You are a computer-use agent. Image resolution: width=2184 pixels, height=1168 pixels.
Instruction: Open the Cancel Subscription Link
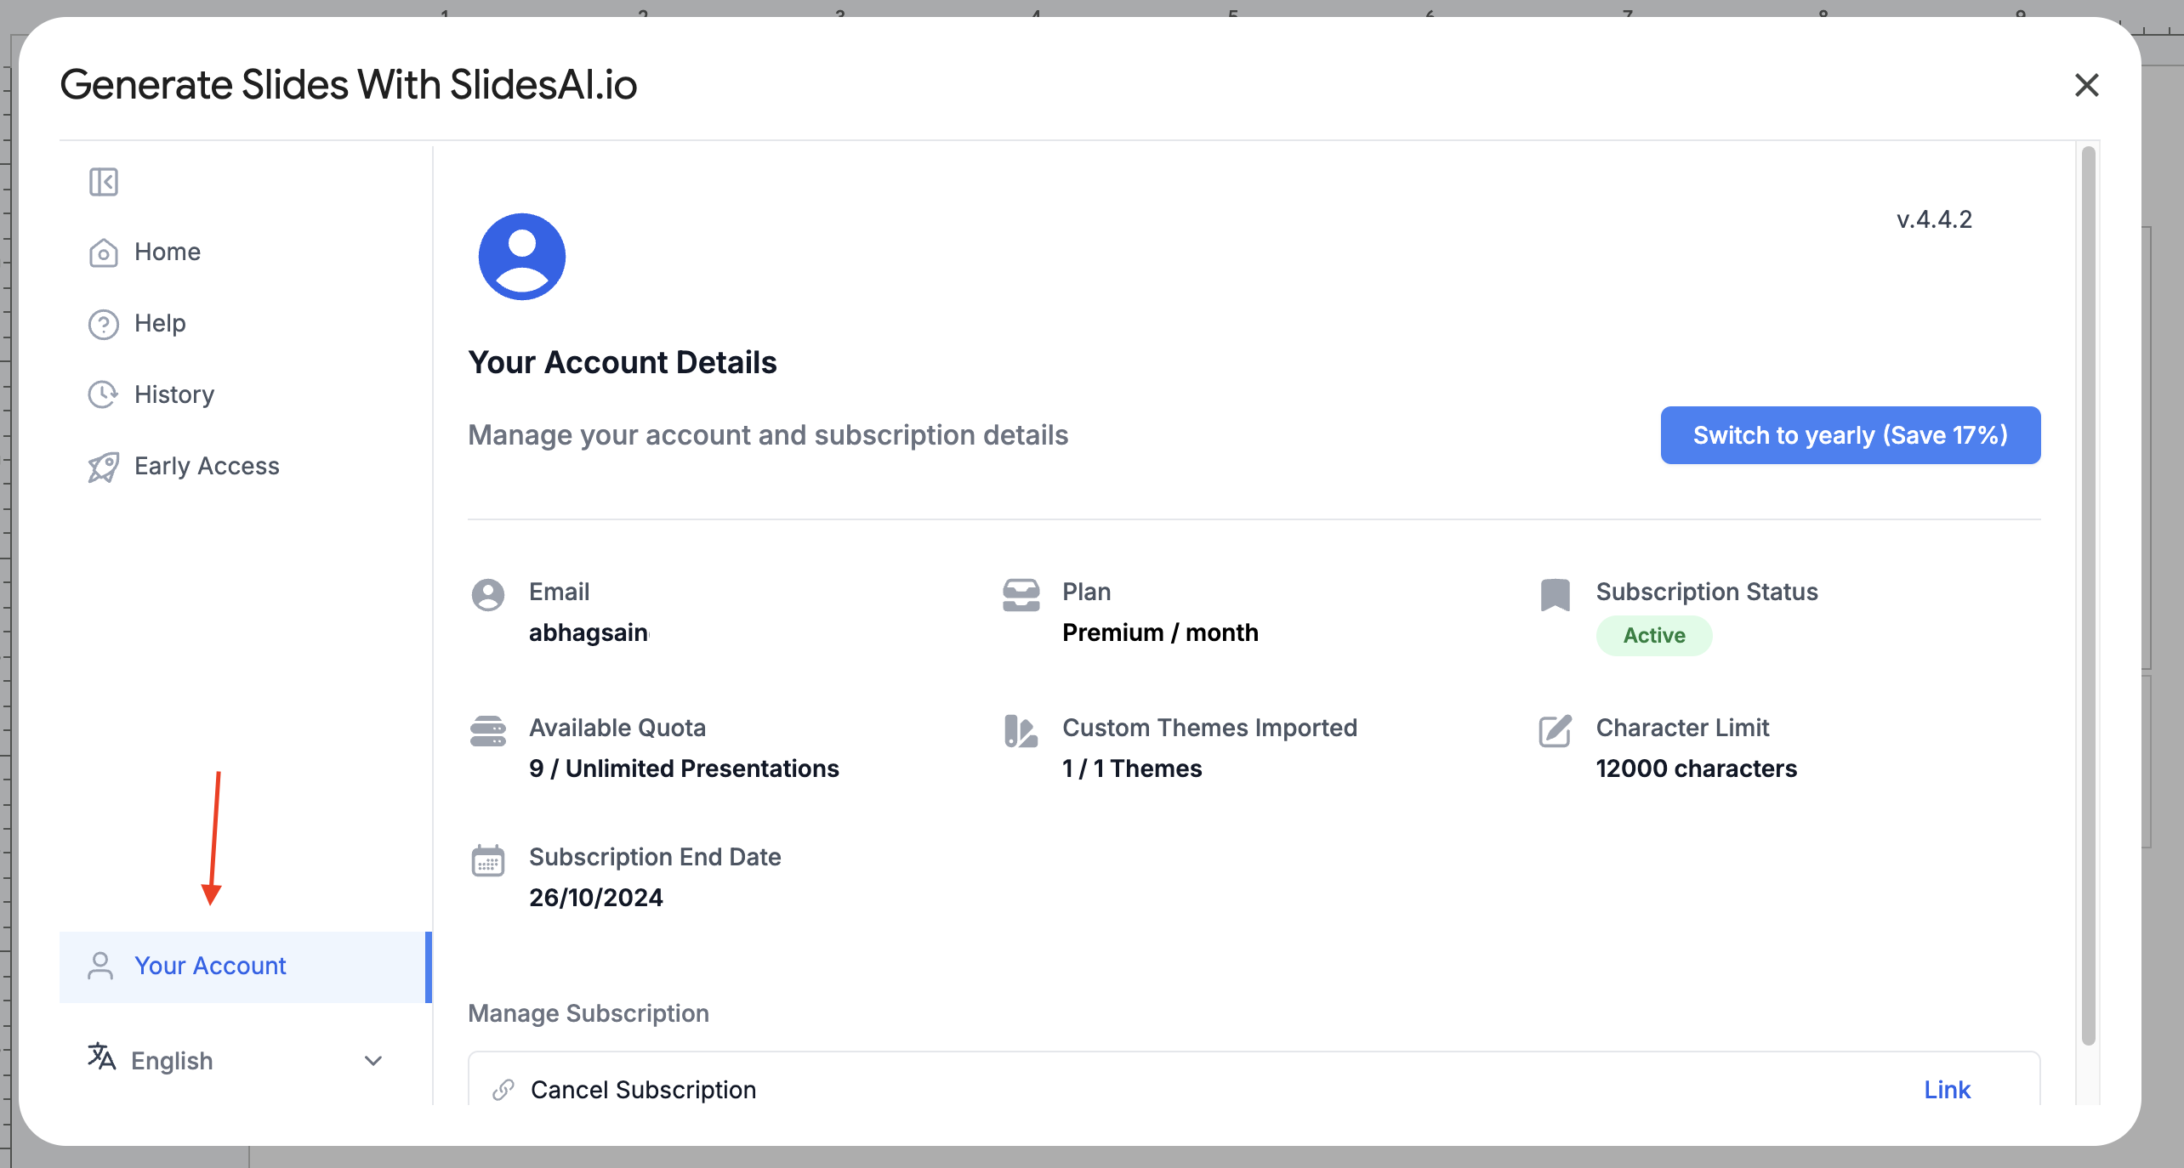[x=1947, y=1090]
